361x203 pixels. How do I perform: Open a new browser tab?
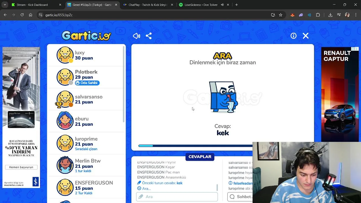[236, 5]
